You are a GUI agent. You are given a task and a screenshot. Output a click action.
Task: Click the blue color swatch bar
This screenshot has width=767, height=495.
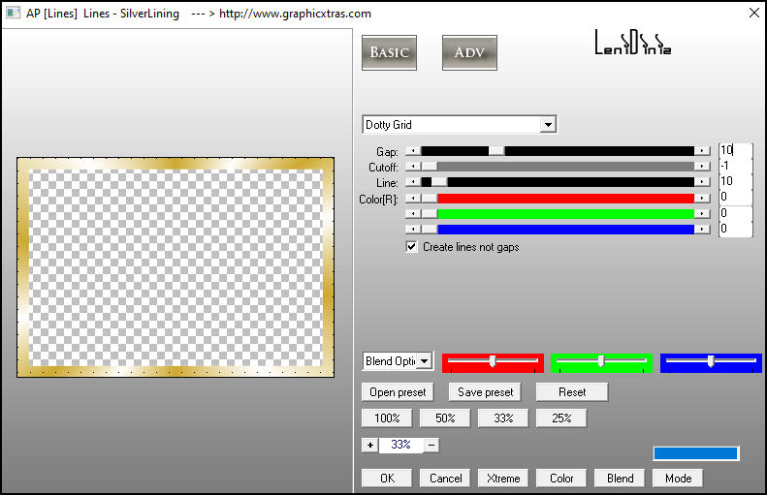click(695, 453)
